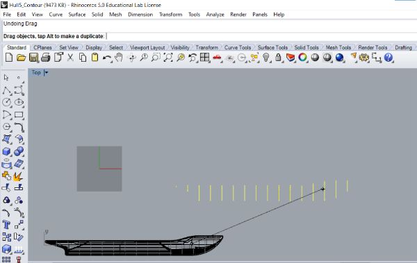The height and width of the screenshot is (263, 417).
Task: Switch to the Viewport Layout tab
Action: pyautogui.click(x=147, y=48)
